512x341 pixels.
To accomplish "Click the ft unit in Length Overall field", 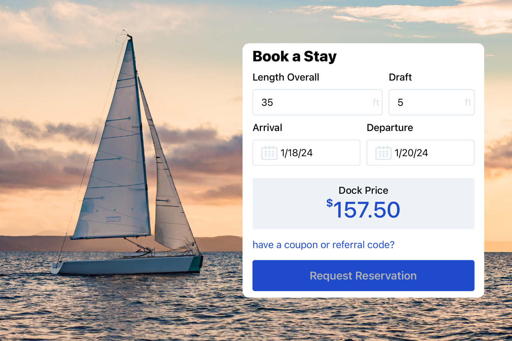I will pyautogui.click(x=376, y=102).
